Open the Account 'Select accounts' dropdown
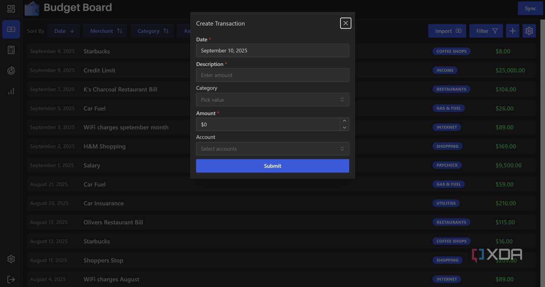The width and height of the screenshot is (545, 287). (272, 149)
